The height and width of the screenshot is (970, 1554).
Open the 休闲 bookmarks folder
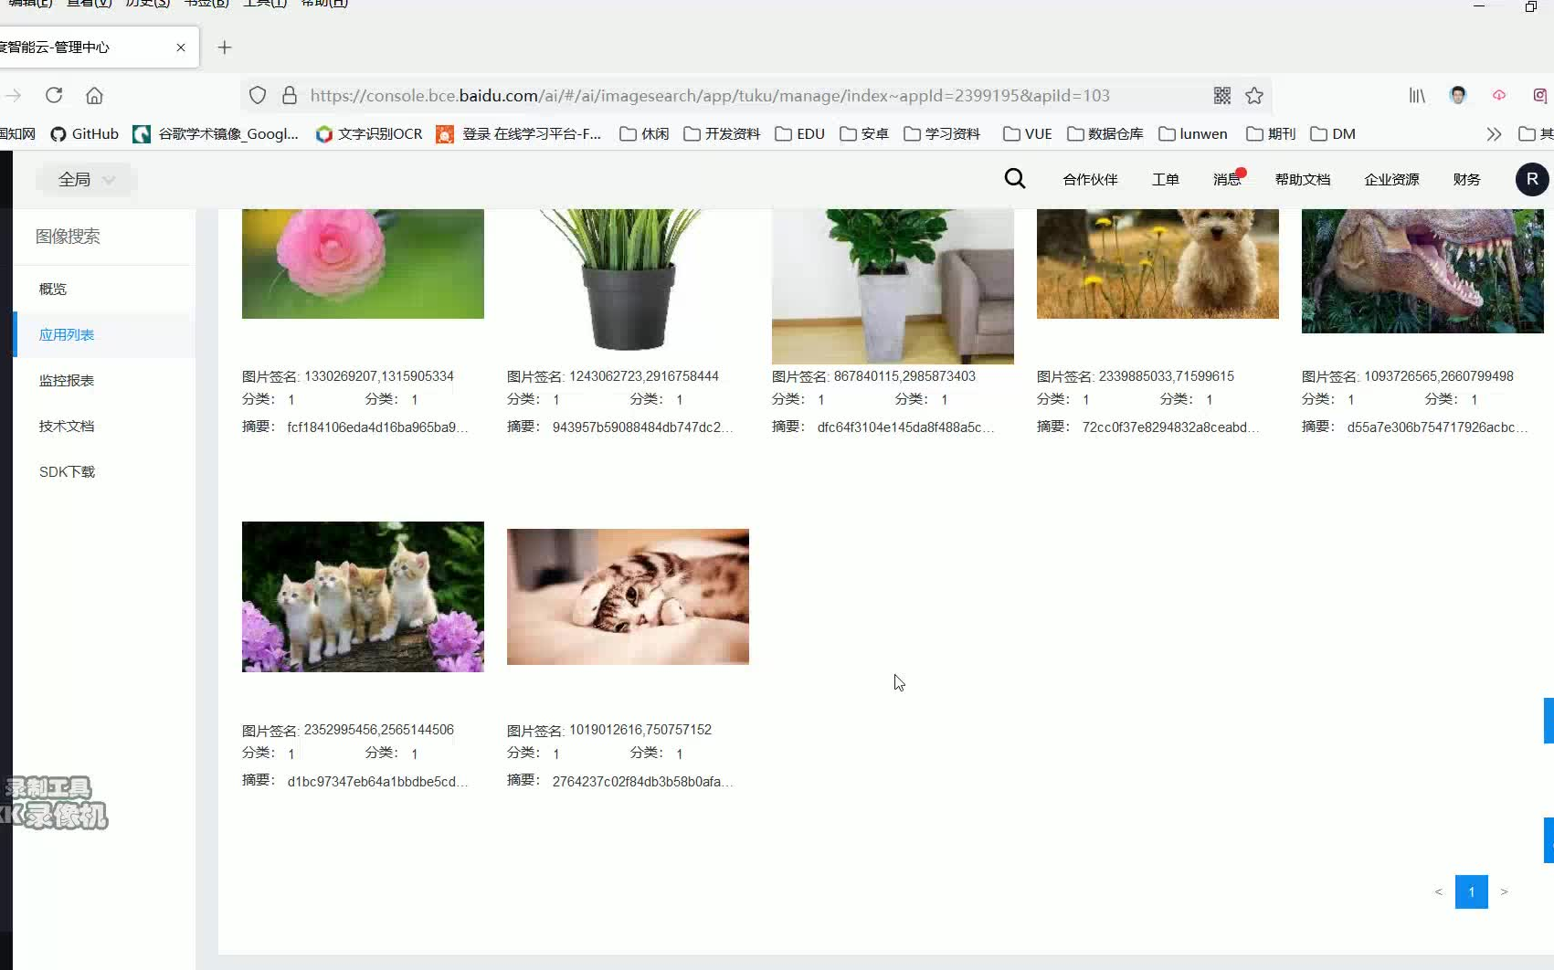[644, 134]
